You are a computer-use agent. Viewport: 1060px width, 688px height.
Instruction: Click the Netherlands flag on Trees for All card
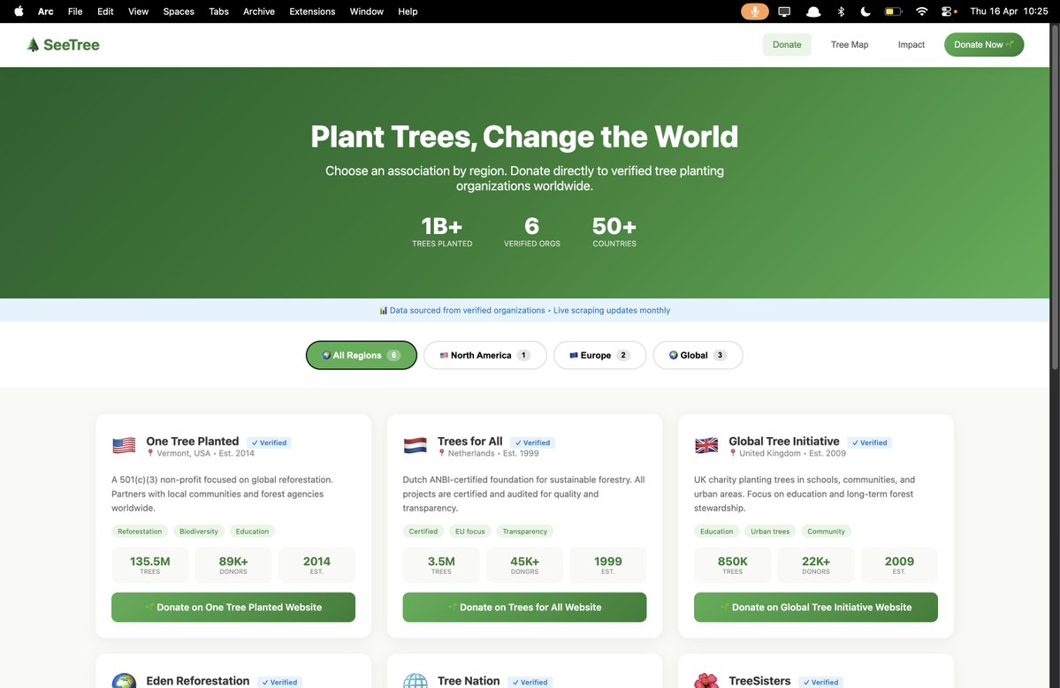pyautogui.click(x=416, y=446)
